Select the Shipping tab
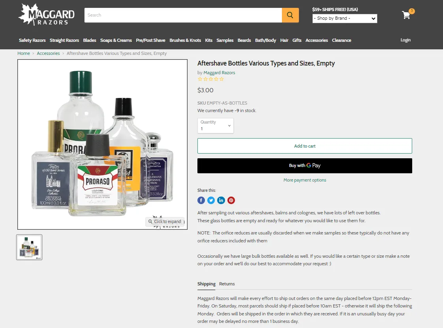Screen dimensions: 443x328 (x=206, y=284)
